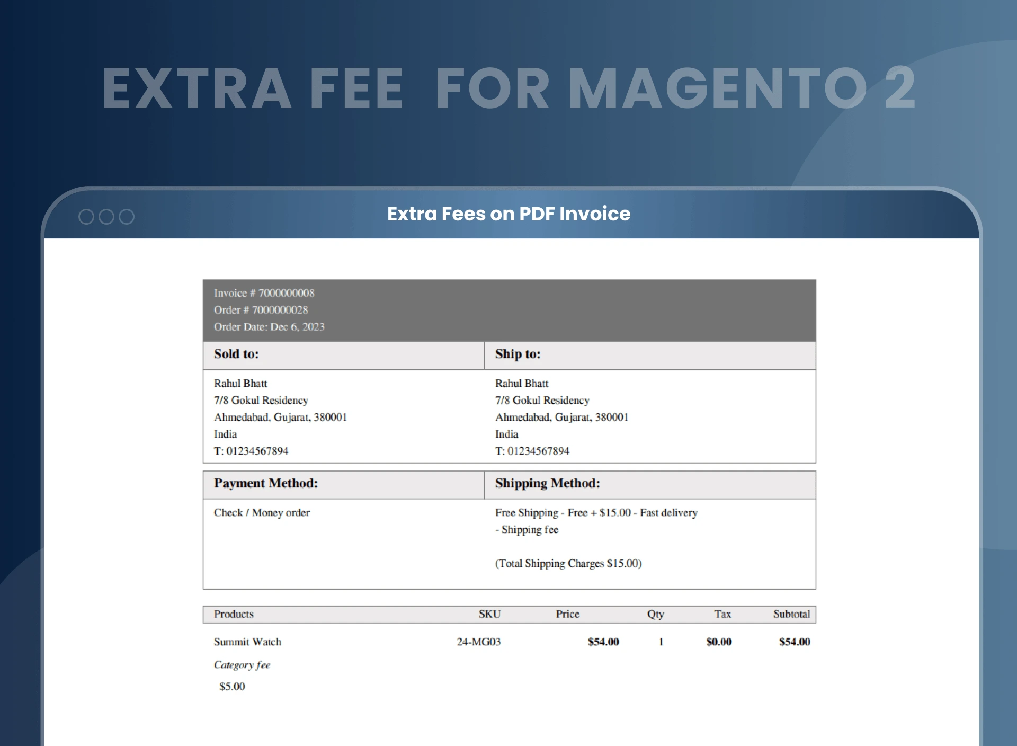Click the '$5.00' category fee amount

[x=232, y=687]
